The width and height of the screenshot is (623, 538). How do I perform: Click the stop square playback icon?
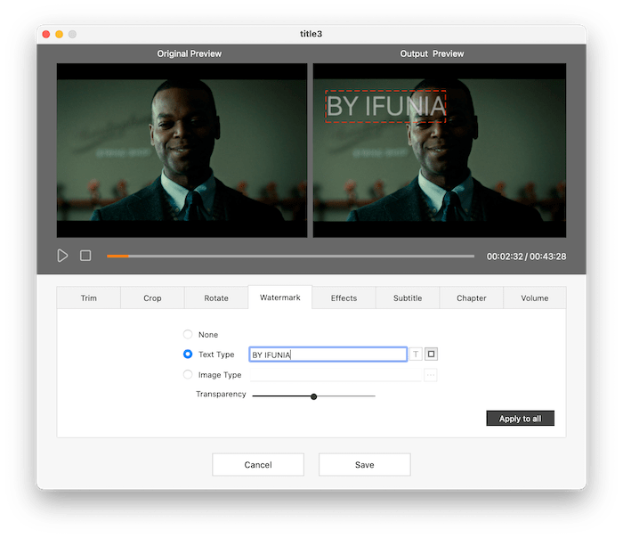pos(85,256)
